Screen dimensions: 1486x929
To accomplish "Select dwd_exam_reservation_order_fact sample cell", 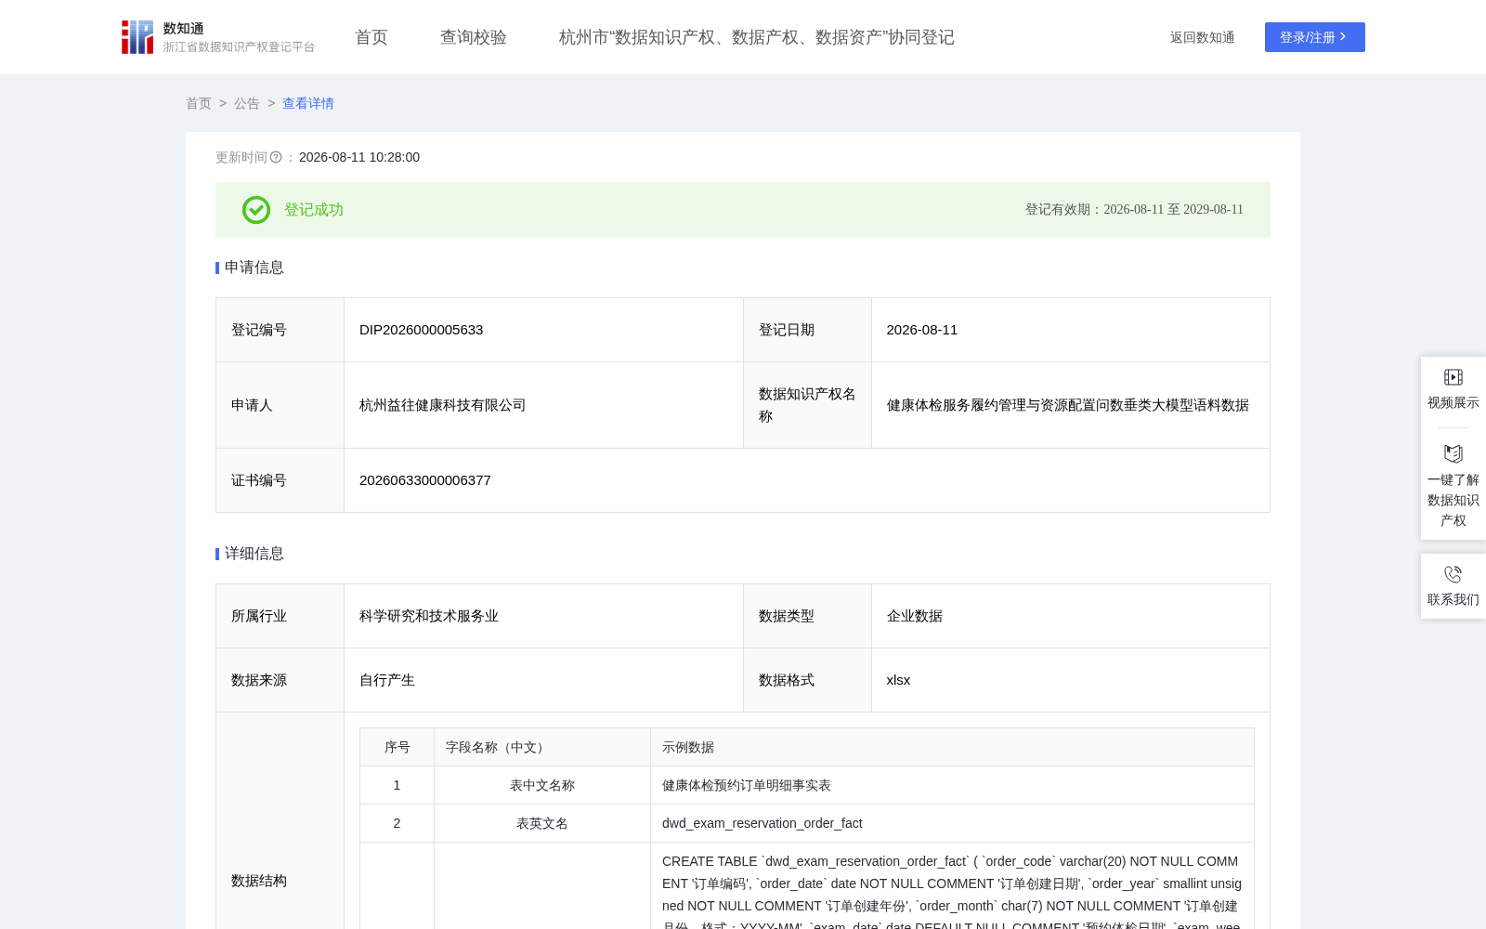I will point(953,823).
